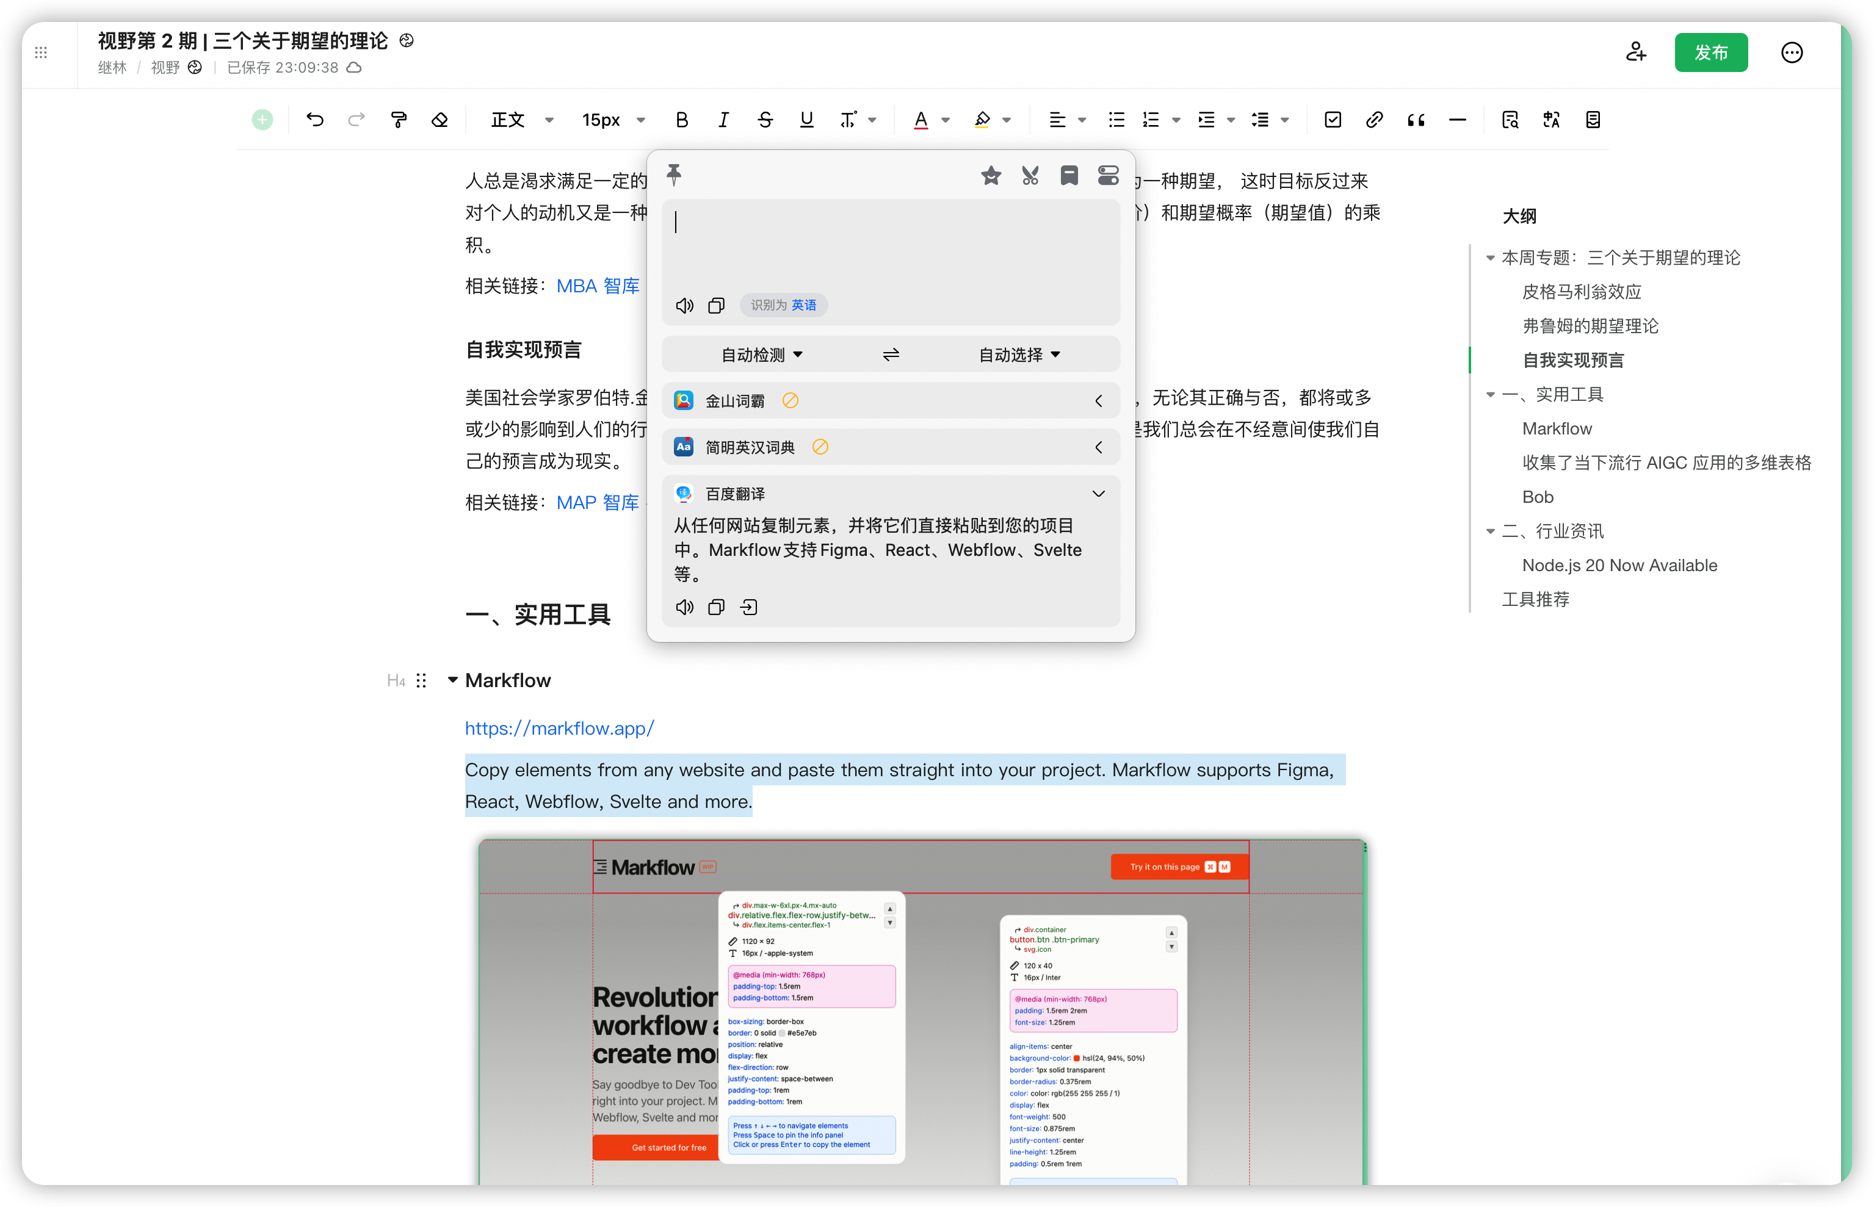Click the eraser clear-format icon

click(x=440, y=120)
